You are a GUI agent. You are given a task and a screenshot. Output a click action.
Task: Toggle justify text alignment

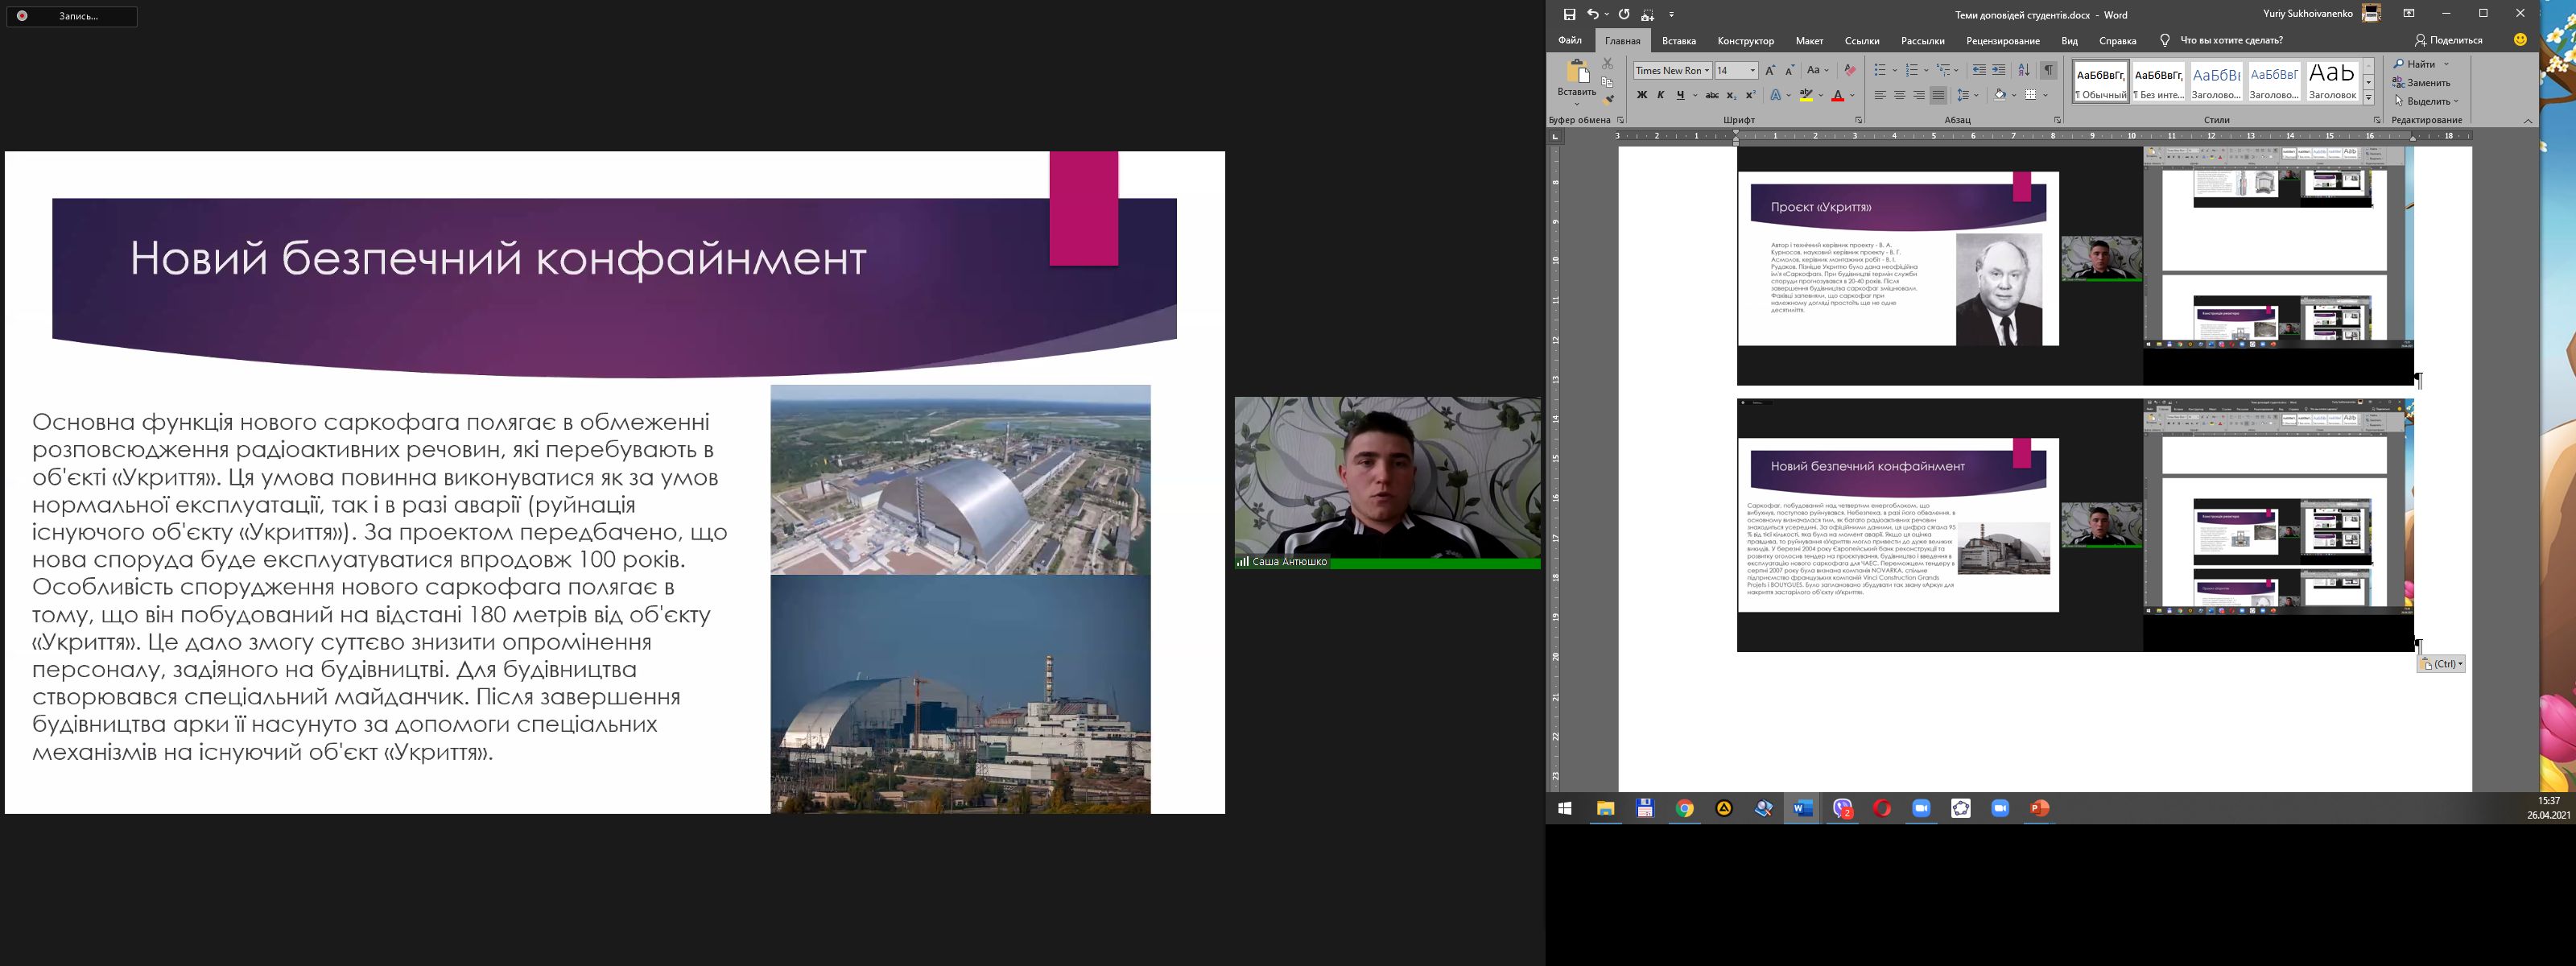click(x=1938, y=95)
